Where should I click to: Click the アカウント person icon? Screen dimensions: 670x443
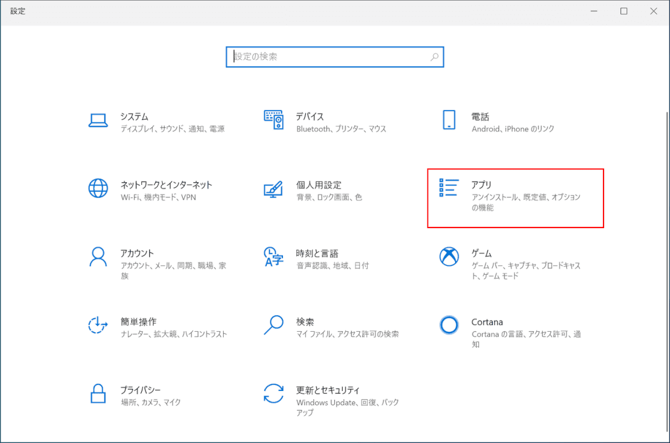click(x=98, y=256)
